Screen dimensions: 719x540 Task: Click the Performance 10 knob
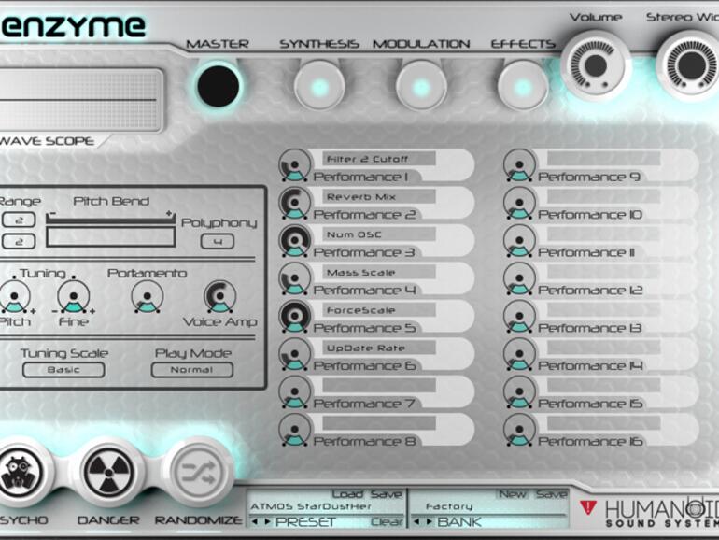[519, 203]
